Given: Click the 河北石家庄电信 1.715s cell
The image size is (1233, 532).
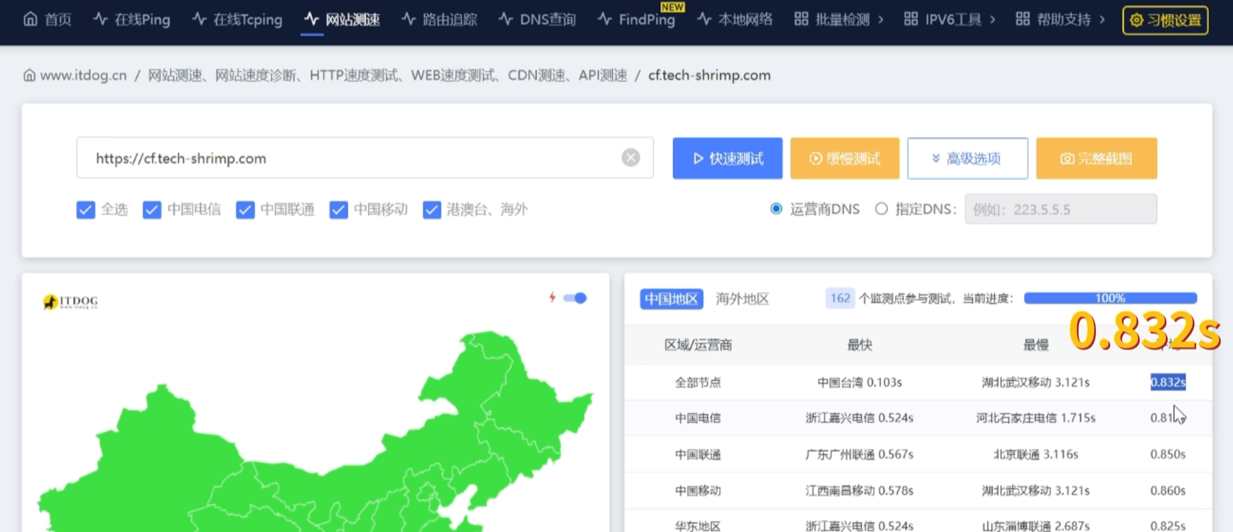Looking at the screenshot, I should pyautogui.click(x=1036, y=418).
